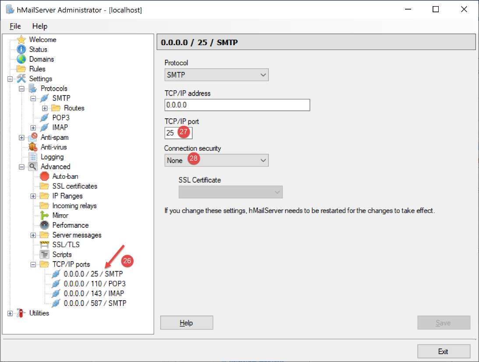The image size is (479, 362).
Task: Open the Scripts icon in Advanced
Action: [45, 255]
